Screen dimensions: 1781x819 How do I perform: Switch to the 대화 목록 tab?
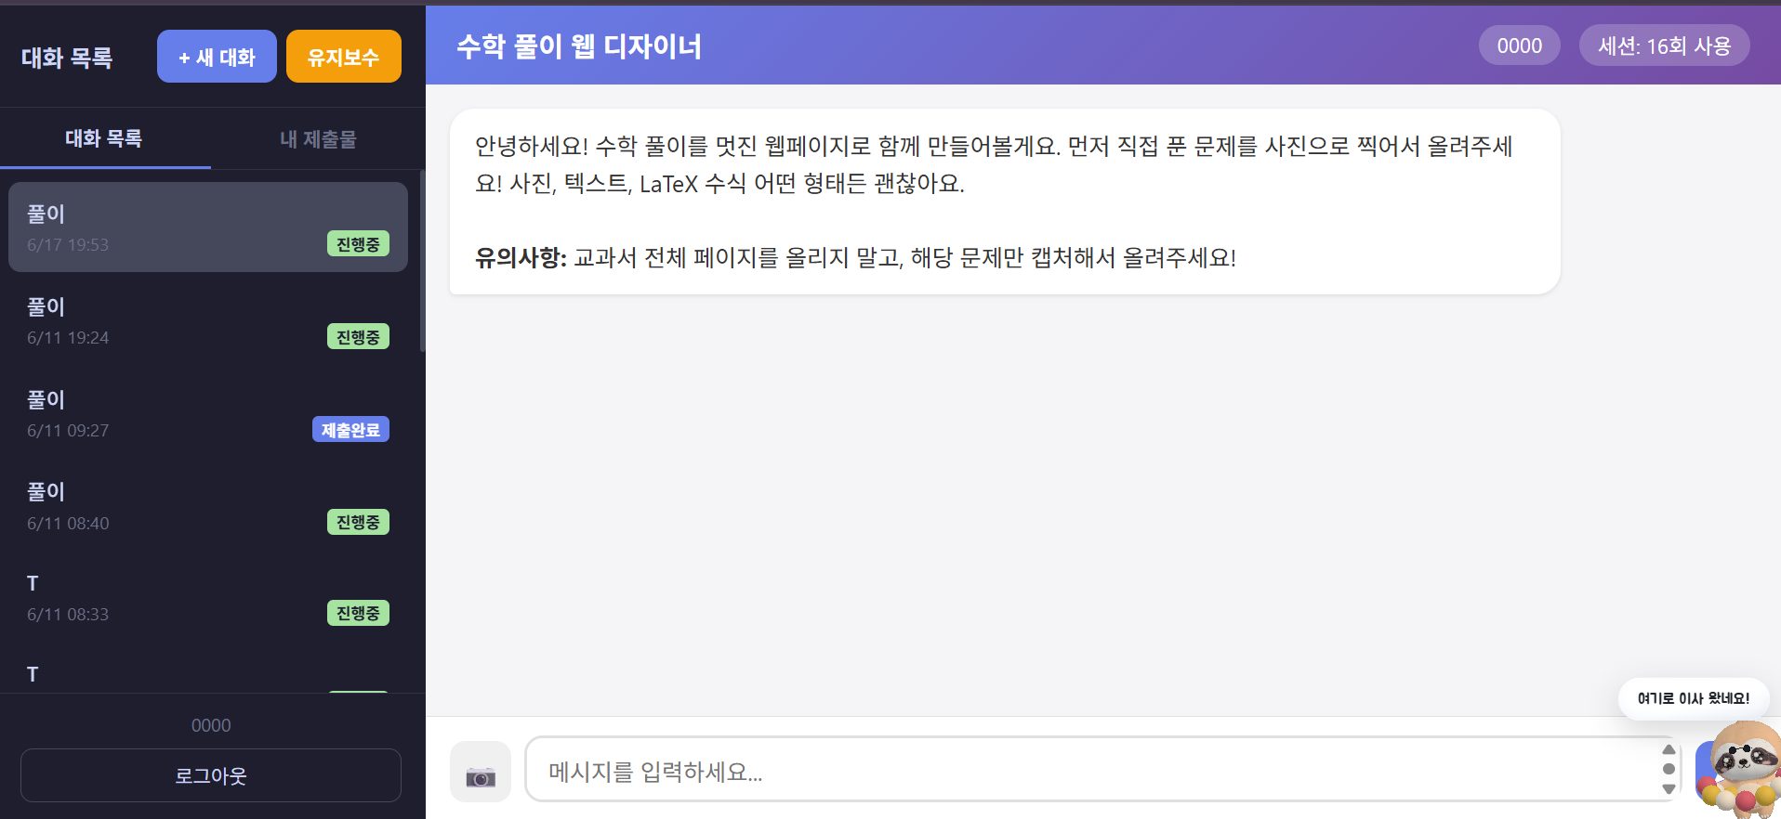104,138
